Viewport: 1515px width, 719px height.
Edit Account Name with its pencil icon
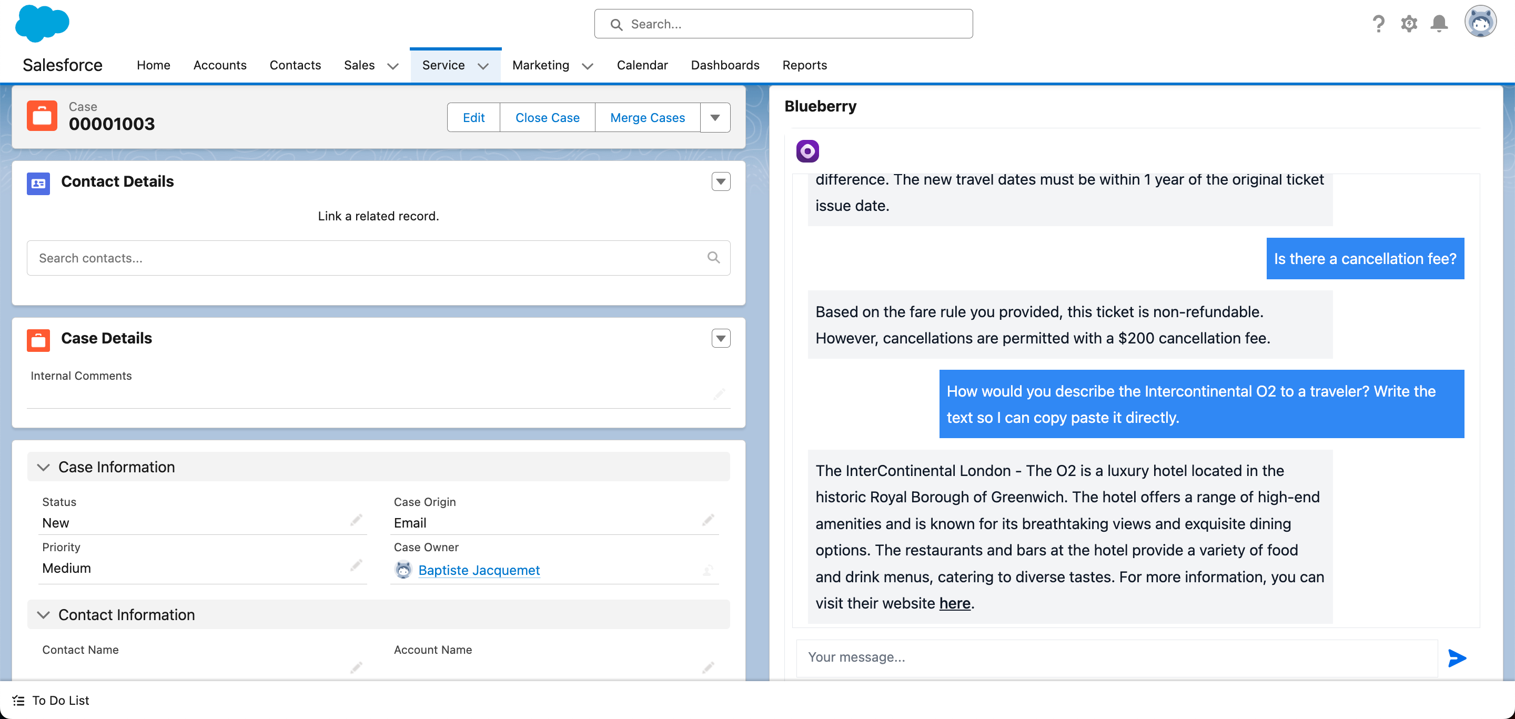pyautogui.click(x=708, y=668)
